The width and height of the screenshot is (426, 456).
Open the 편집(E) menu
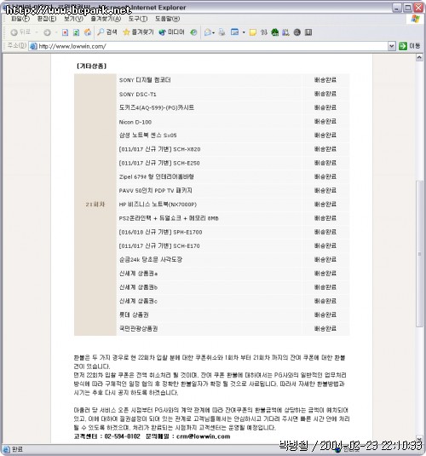tap(47, 19)
